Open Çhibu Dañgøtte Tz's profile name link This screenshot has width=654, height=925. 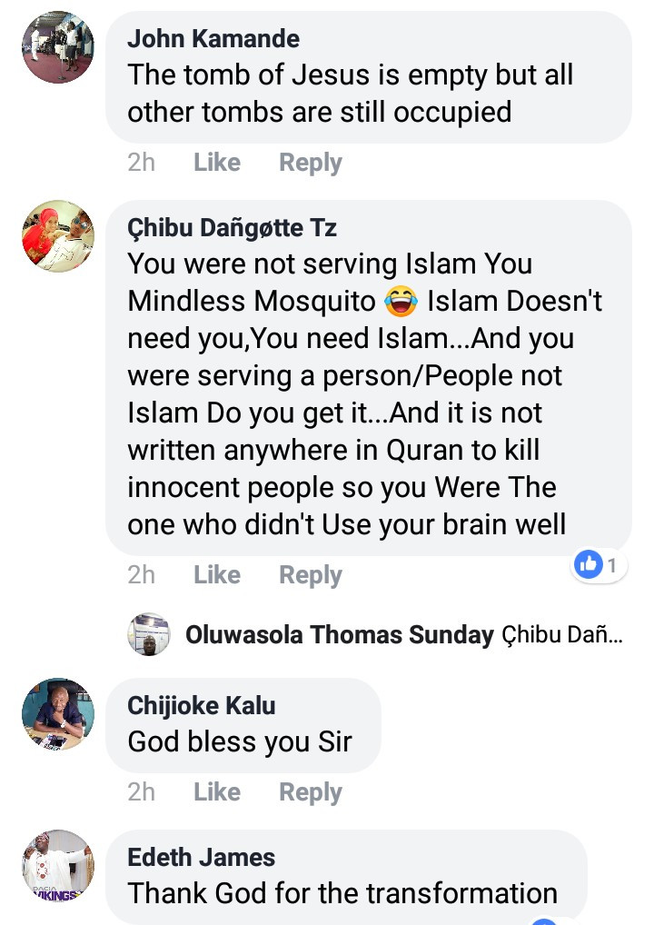click(x=233, y=227)
